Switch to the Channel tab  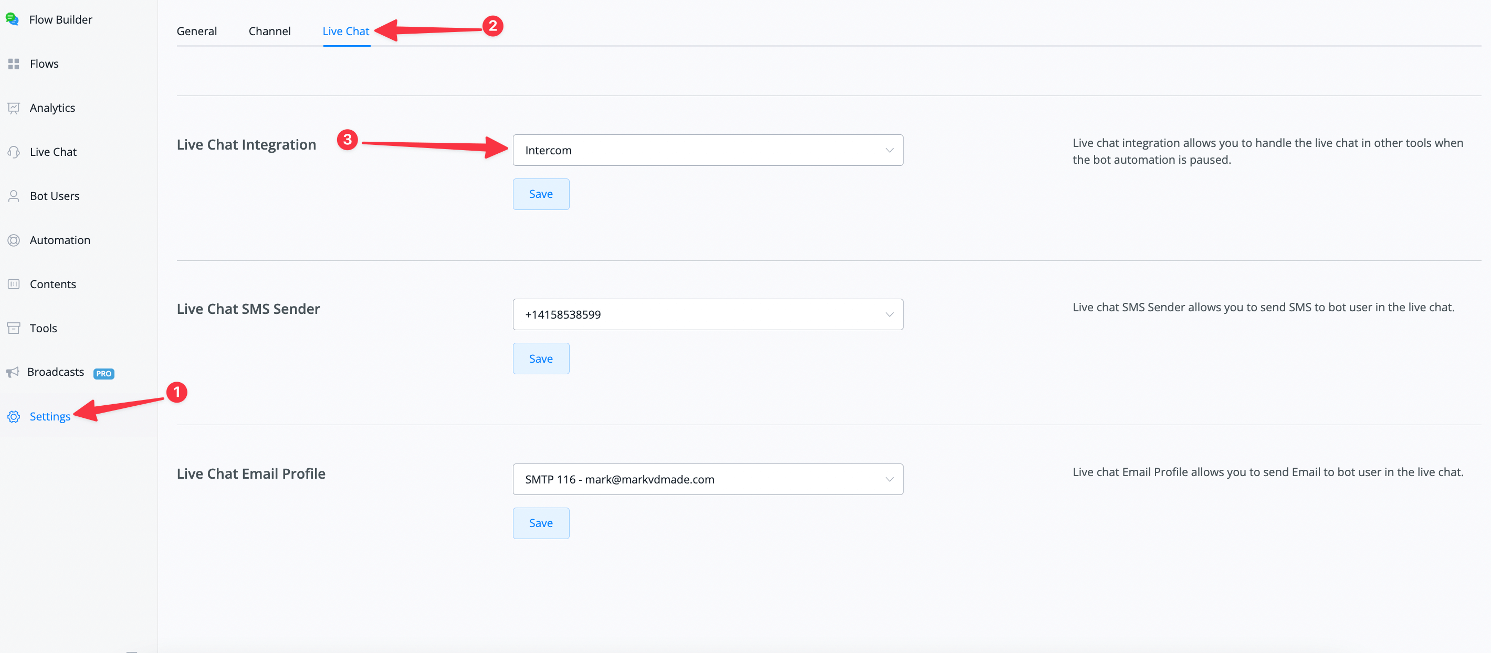tap(270, 31)
